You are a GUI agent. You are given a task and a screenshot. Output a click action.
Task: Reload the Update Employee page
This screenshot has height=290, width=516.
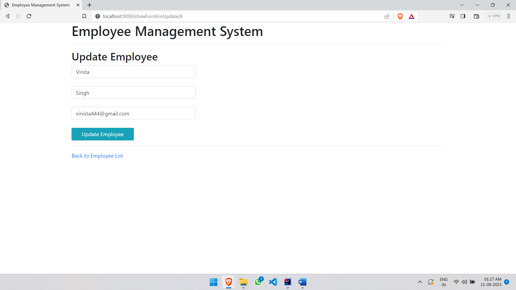29,16
